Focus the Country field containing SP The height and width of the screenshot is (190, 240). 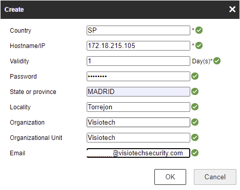138,31
